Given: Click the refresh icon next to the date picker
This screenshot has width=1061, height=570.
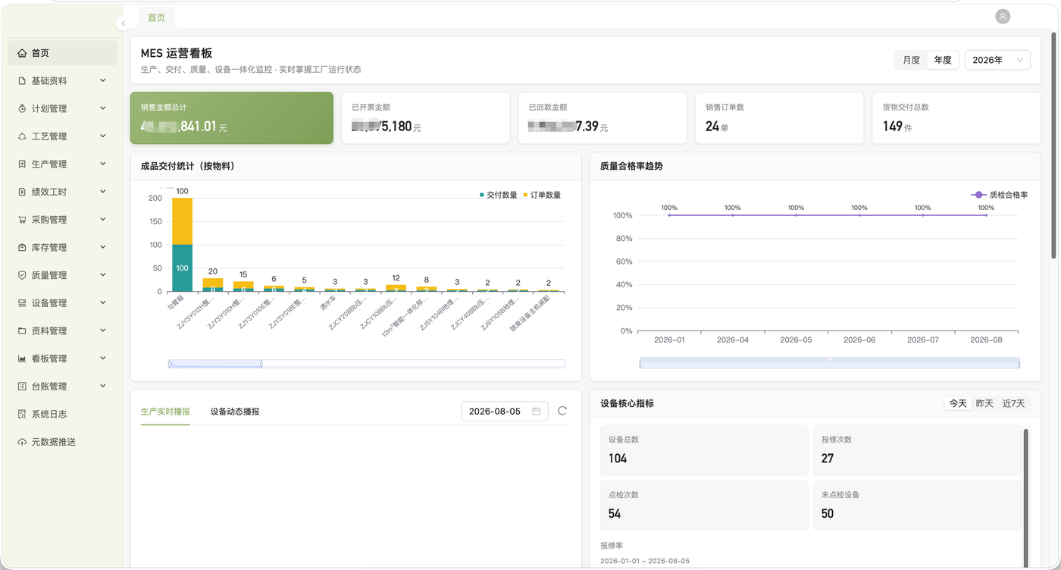Looking at the screenshot, I should click(x=562, y=411).
